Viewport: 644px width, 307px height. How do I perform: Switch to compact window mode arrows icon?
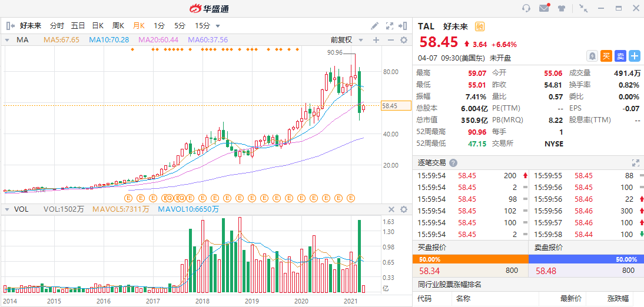[583, 8]
